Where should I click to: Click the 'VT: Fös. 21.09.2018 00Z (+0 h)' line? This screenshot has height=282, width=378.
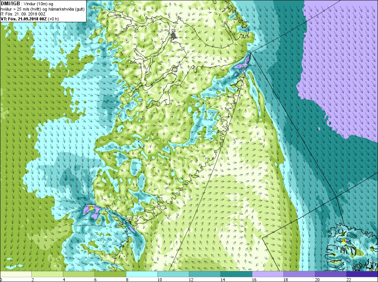29,19
